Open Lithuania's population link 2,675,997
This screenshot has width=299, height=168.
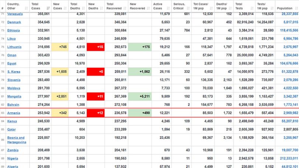pyautogui.click(x=291, y=47)
